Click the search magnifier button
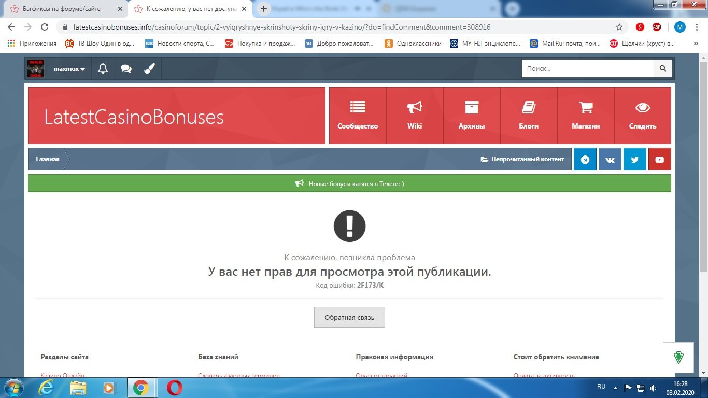 pos(662,68)
